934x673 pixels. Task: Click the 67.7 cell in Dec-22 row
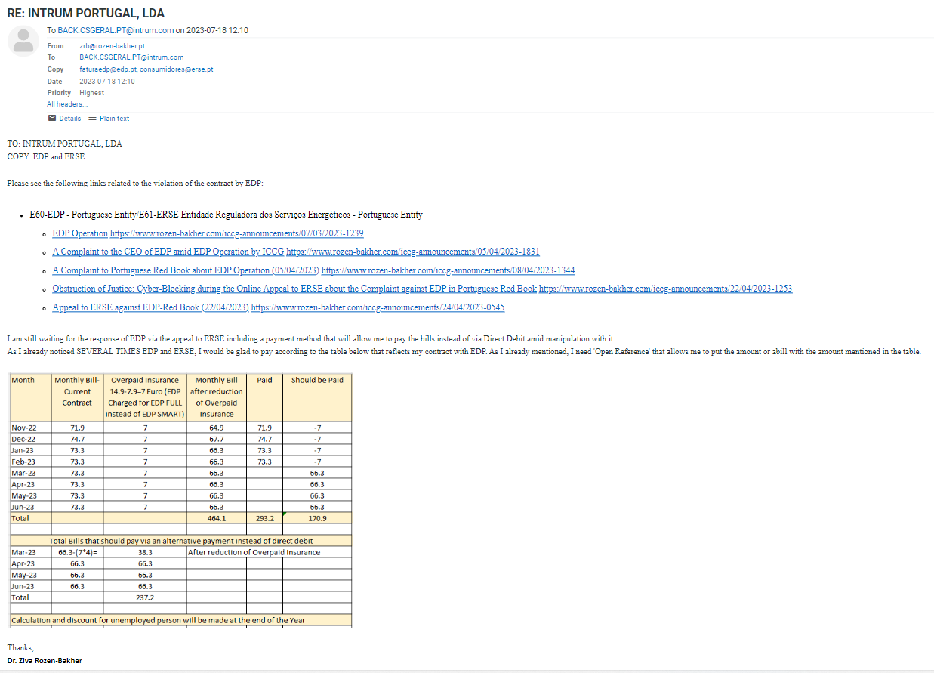click(x=217, y=439)
